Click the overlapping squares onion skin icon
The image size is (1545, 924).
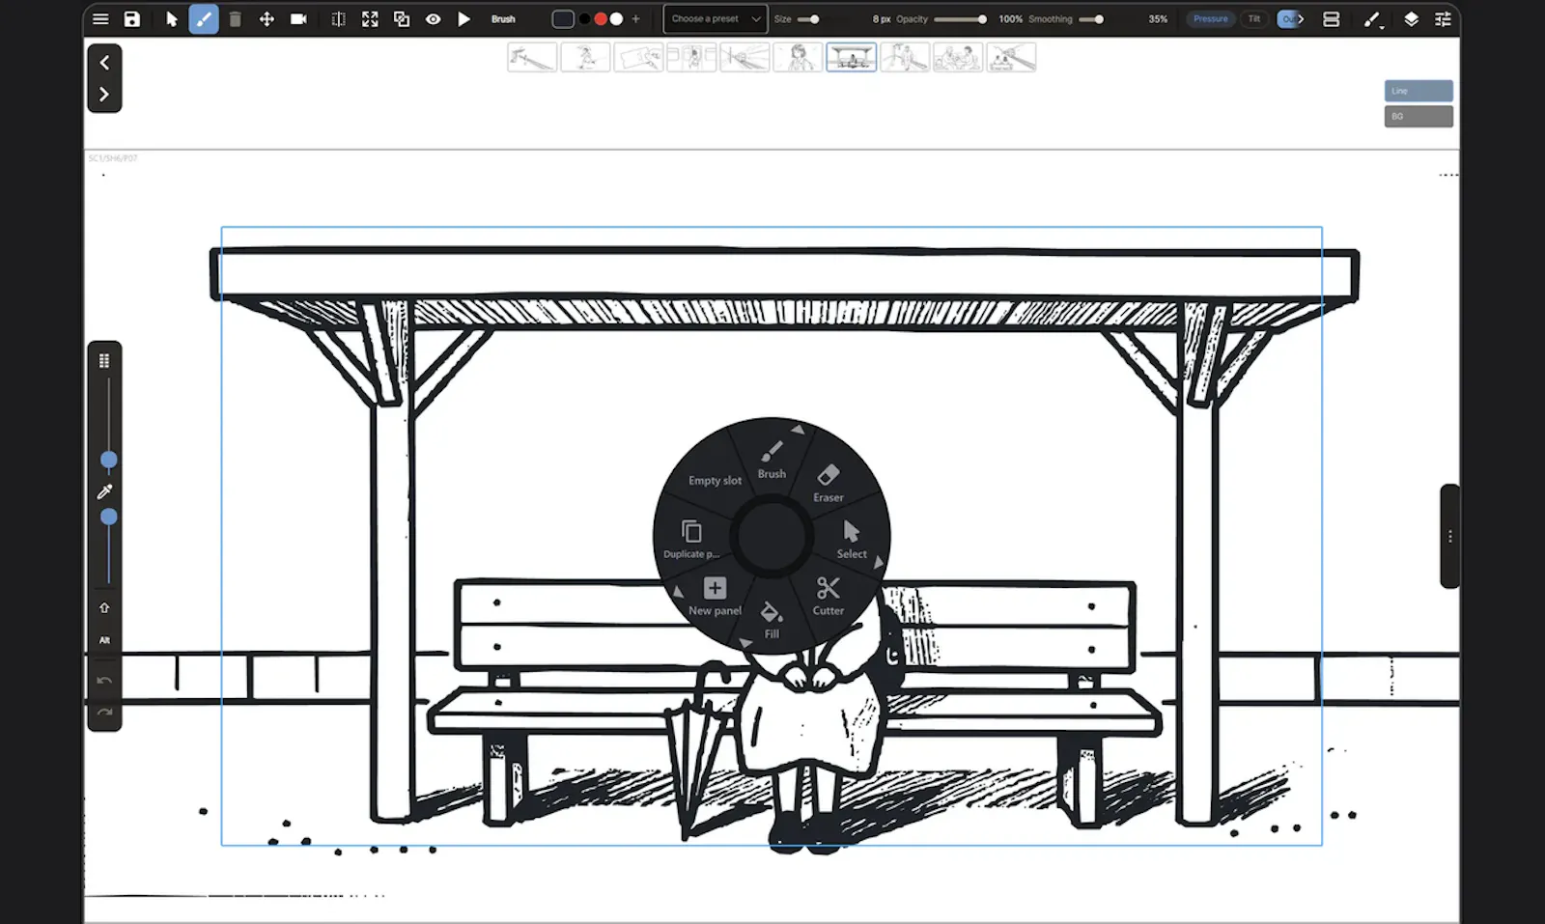tap(402, 19)
